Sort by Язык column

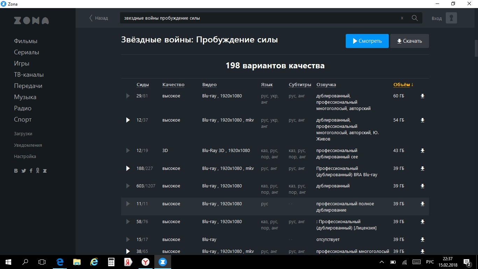(267, 85)
